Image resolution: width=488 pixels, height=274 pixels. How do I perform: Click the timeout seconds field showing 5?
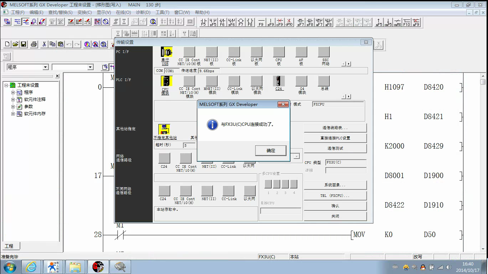point(189,145)
